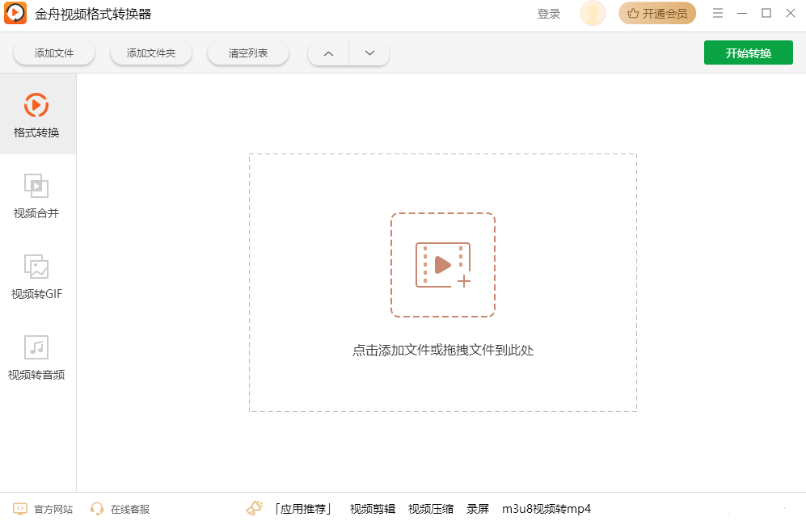Image resolution: width=806 pixels, height=521 pixels.
Task: Open the 官方网站 link
Action: tap(43, 509)
